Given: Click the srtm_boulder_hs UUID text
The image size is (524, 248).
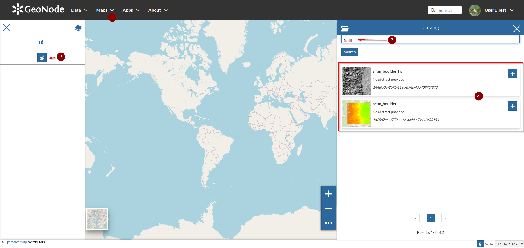Looking at the screenshot, I should coord(405,87).
